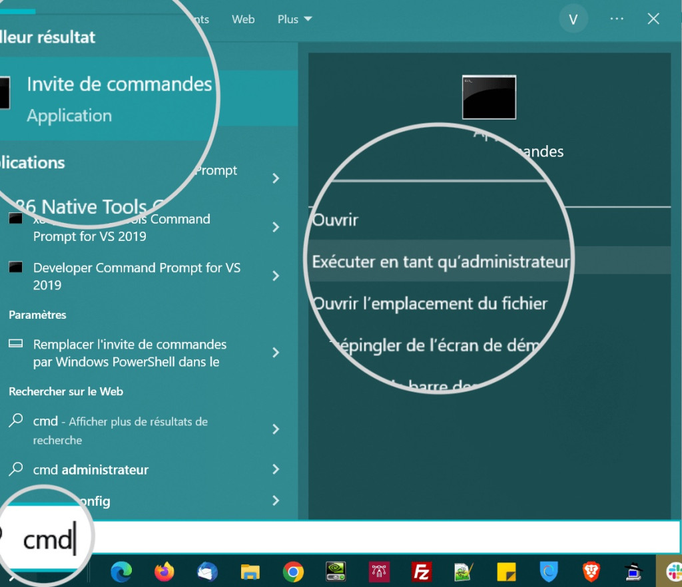Open the three-dots options menu
This screenshot has width=682, height=587.
point(617,19)
